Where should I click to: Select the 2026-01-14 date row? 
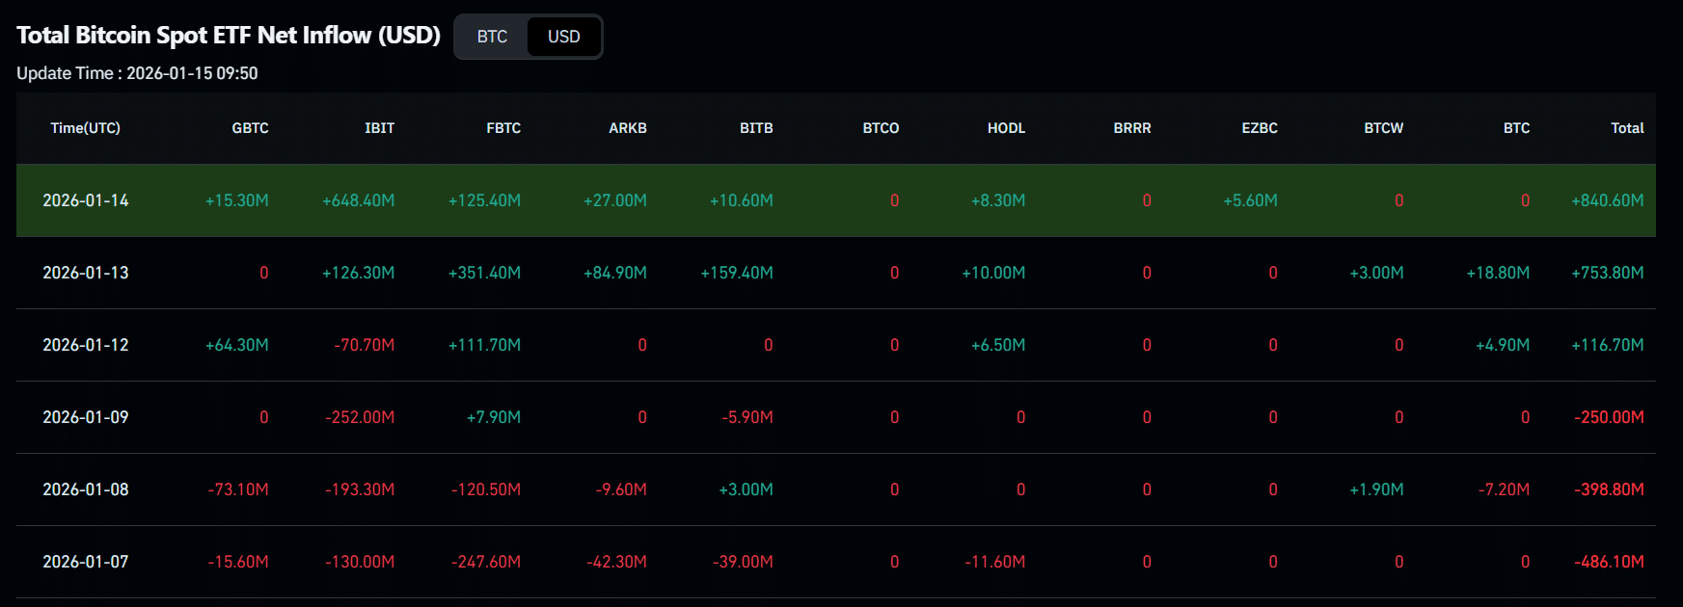[86, 200]
